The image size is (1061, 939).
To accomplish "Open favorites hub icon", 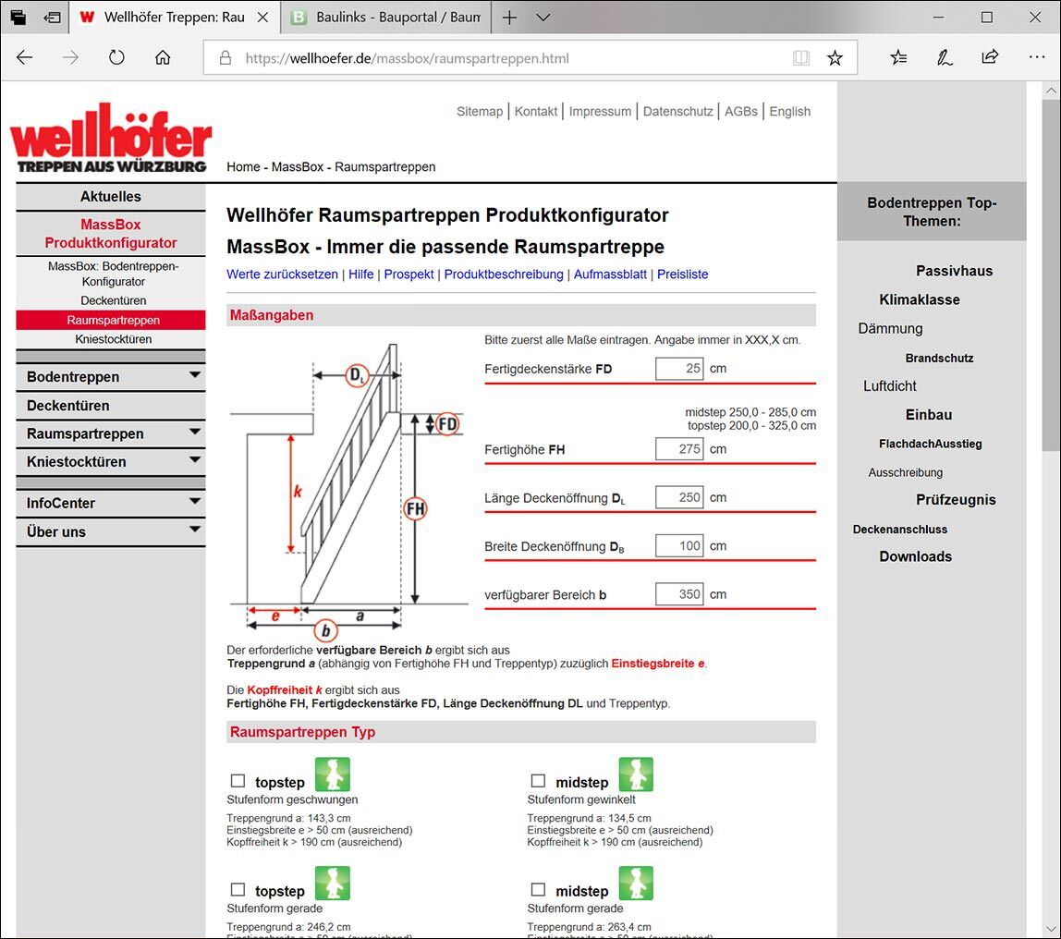I will pyautogui.click(x=898, y=57).
